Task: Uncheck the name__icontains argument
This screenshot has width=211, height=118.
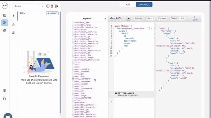Action: [73, 79]
